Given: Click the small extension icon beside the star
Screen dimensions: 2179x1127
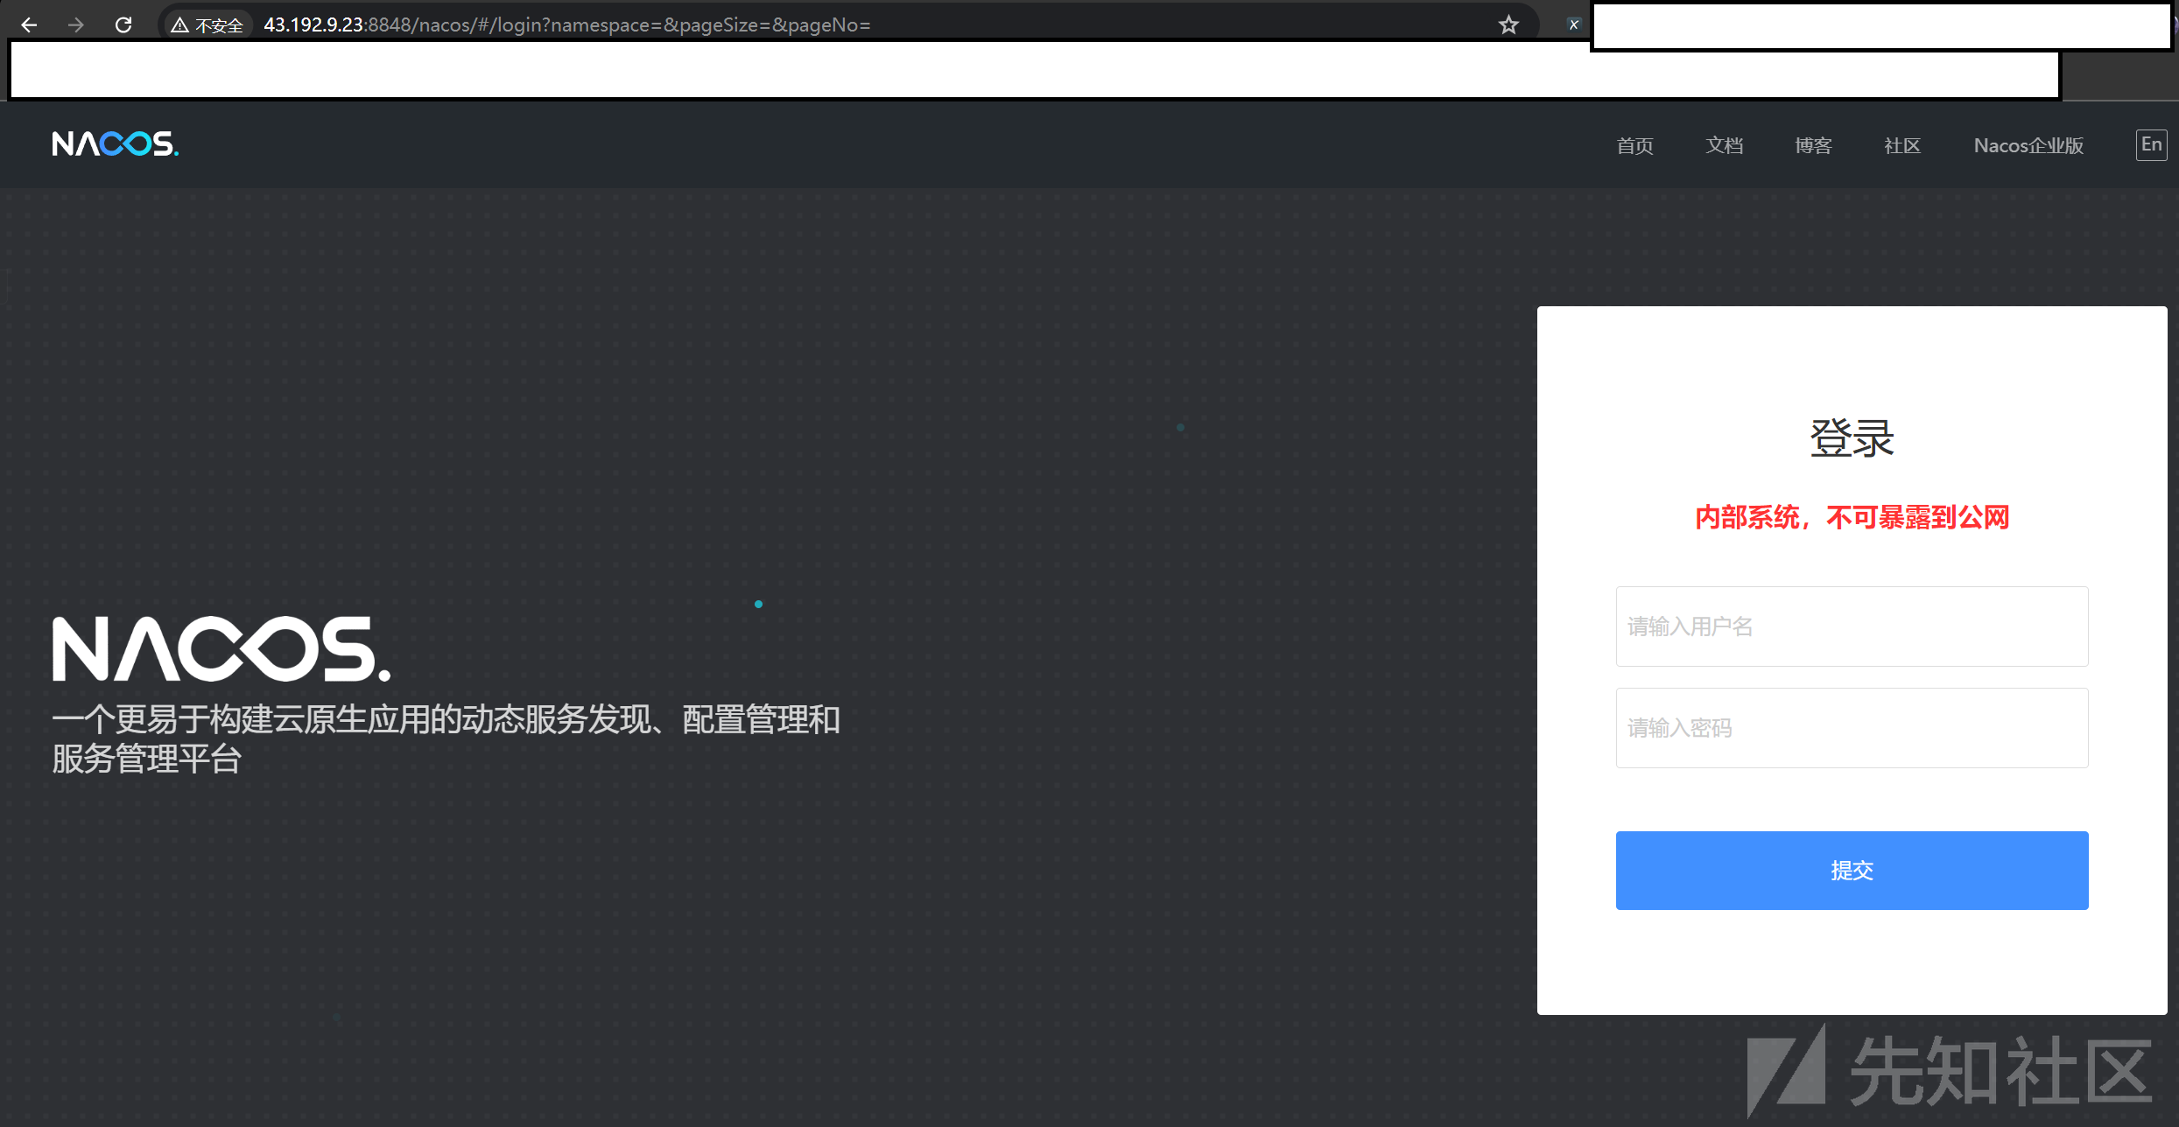Looking at the screenshot, I should pos(1573,24).
